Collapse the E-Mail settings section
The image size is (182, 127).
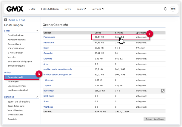pos(37,31)
